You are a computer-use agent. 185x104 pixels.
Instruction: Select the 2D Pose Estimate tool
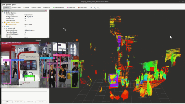click(x=58, y=8)
